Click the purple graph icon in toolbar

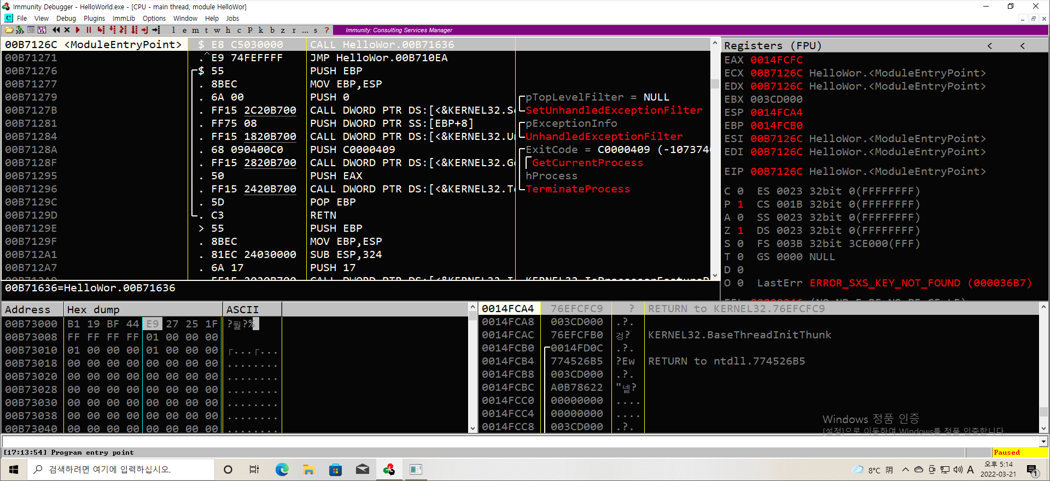pyautogui.click(x=42, y=30)
